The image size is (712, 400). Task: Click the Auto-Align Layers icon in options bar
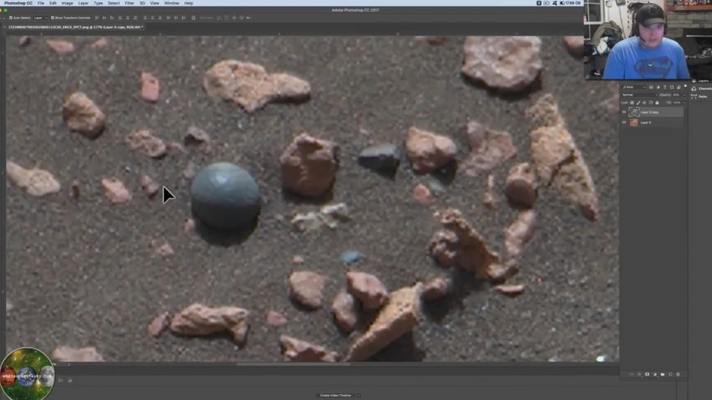point(193,18)
